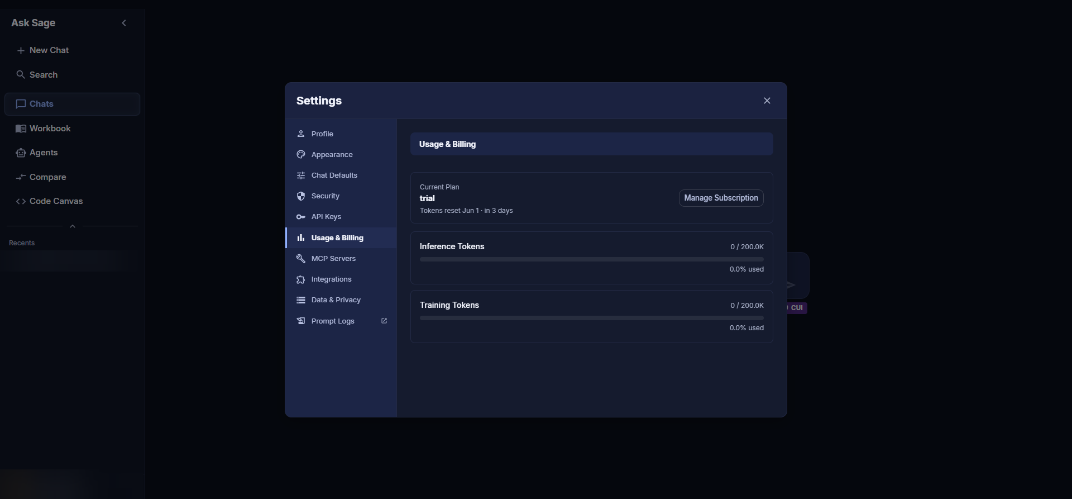Open API Keys settings
Screen dimensions: 1072x499
tap(341, 217)
